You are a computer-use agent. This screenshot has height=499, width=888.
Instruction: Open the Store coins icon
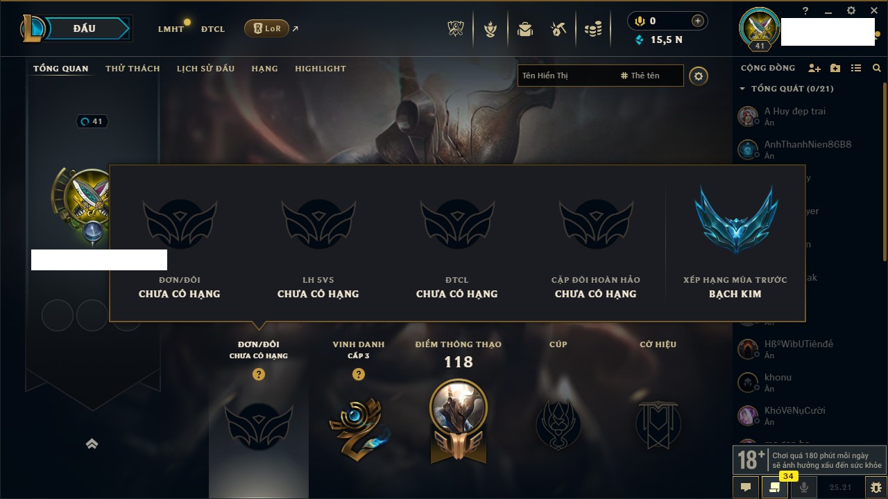(592, 29)
